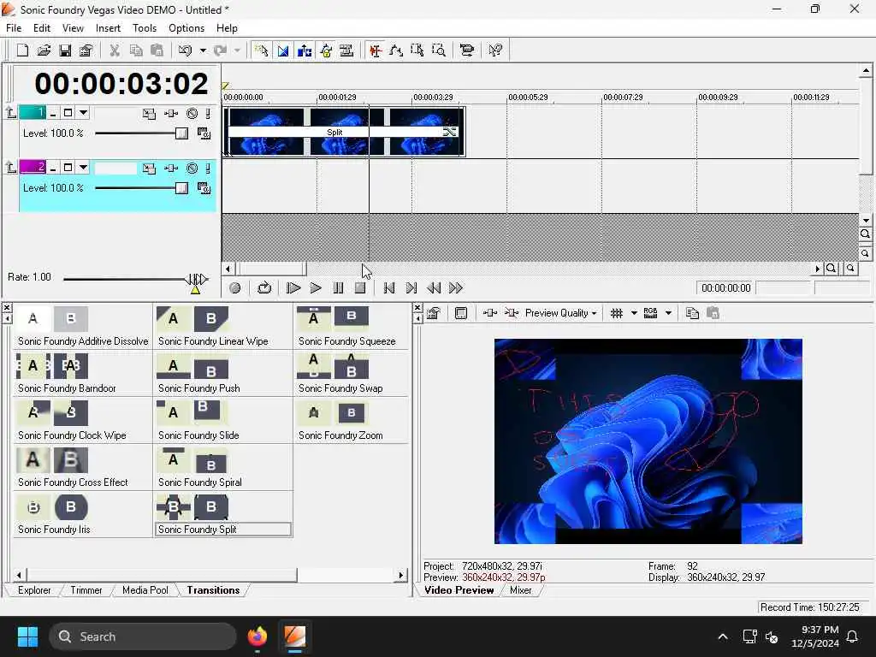Click the Stop button
Screen dimensions: 876x657
pos(360,287)
